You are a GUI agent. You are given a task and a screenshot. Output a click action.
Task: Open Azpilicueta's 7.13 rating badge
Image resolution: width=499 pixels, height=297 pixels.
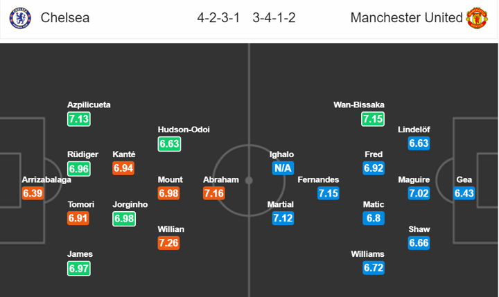click(x=79, y=118)
